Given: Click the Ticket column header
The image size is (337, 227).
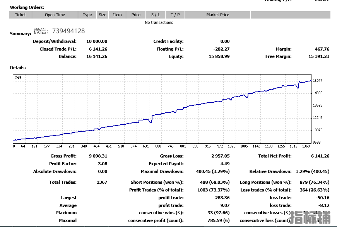Looking at the screenshot, I should [x=21, y=15].
